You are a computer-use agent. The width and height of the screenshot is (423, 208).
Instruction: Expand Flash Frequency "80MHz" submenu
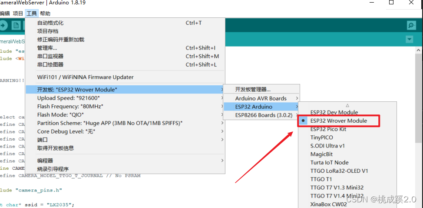coord(125,107)
